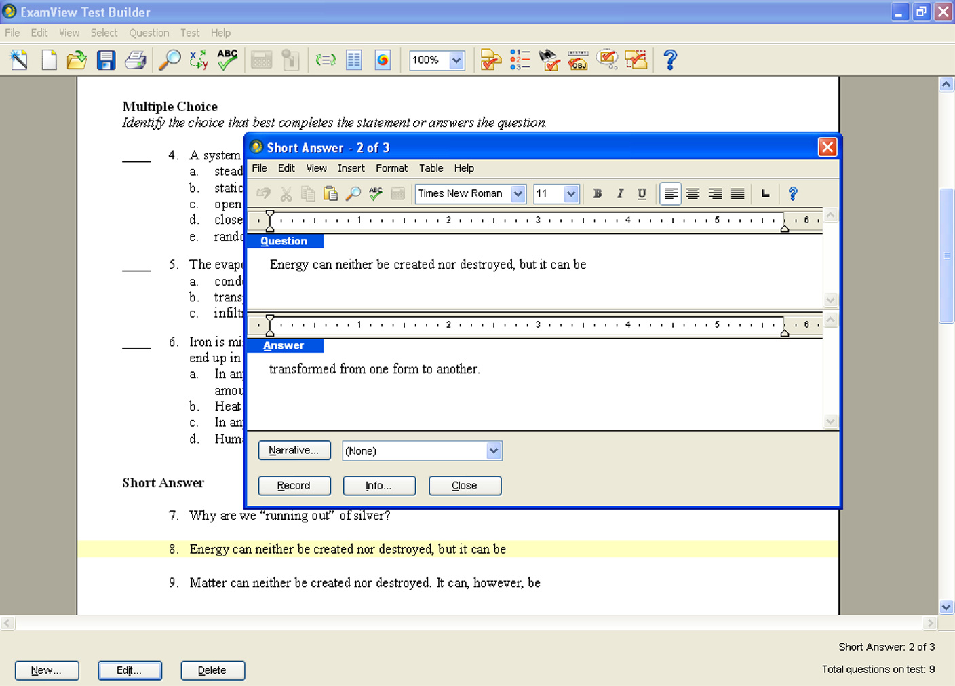
Task: Set paragraph alignment to left
Action: coord(671,194)
